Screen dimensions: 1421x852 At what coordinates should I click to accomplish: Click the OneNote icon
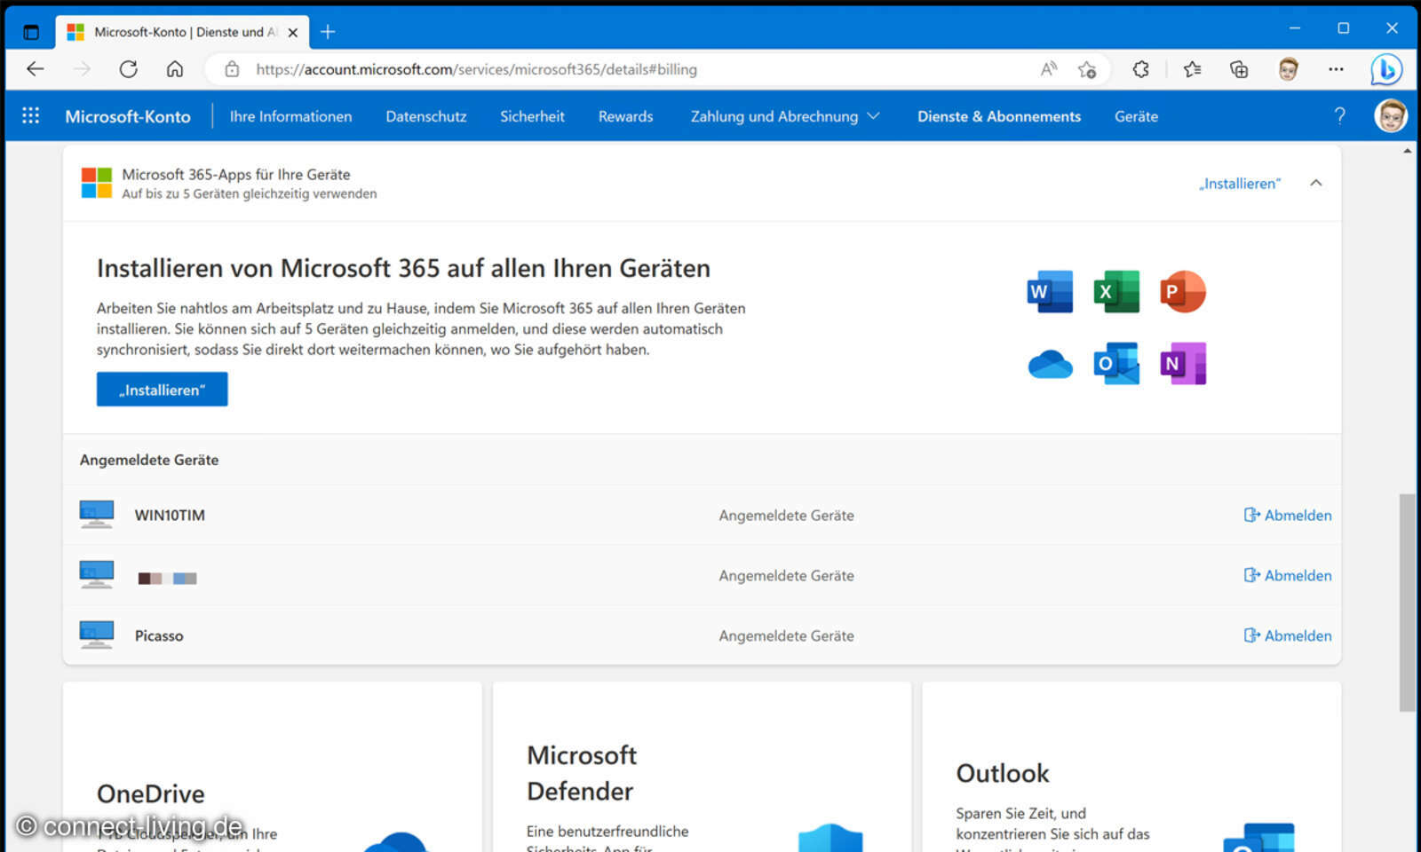pyautogui.click(x=1182, y=364)
